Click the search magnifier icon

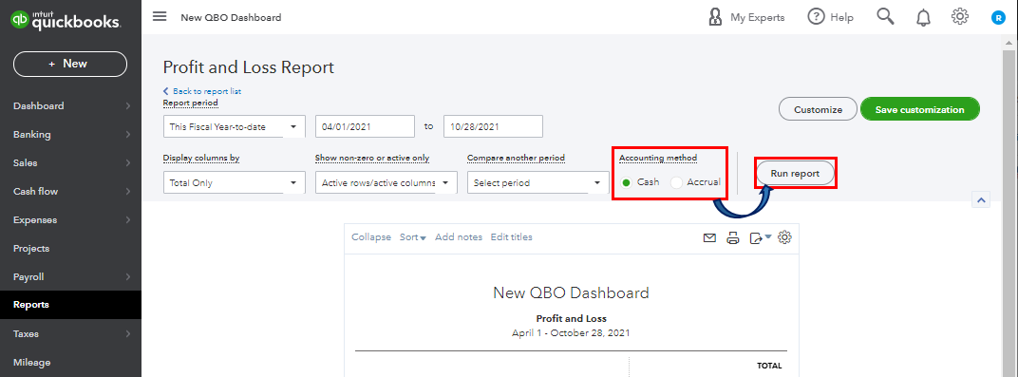click(x=886, y=16)
